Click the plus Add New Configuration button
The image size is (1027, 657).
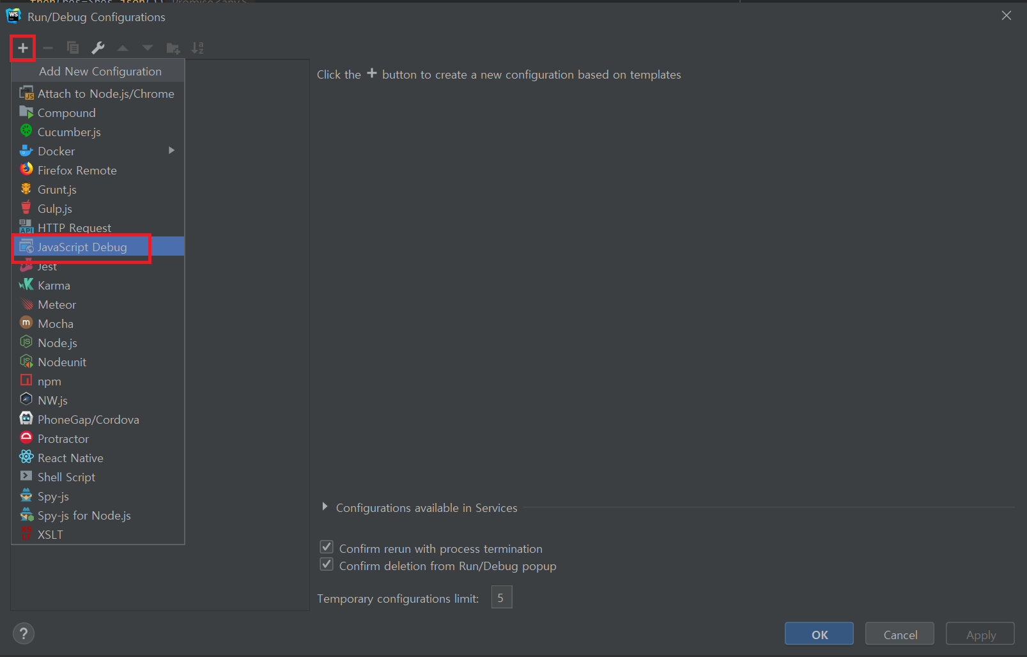[23, 48]
